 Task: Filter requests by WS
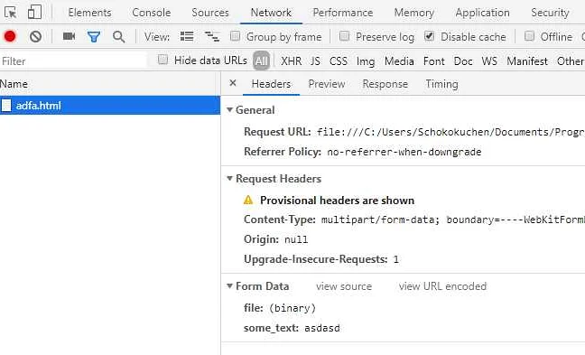pyautogui.click(x=489, y=61)
